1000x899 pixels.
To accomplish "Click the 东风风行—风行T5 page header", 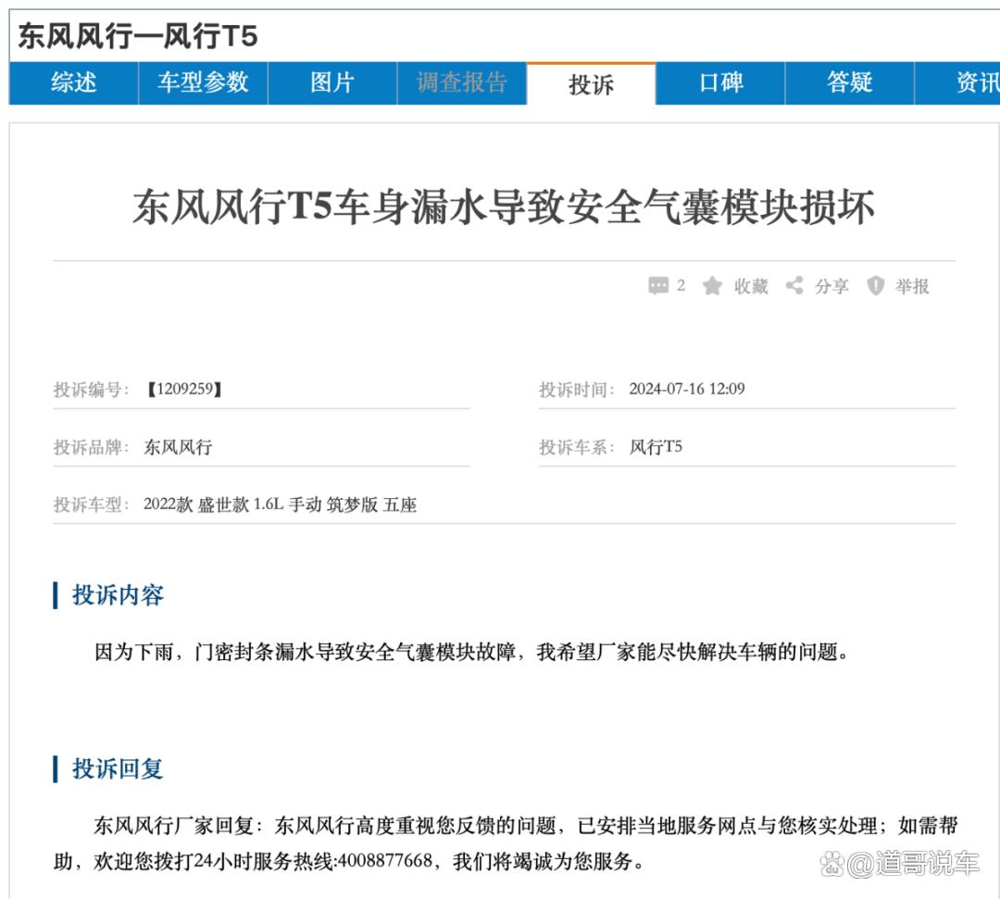I will [137, 36].
